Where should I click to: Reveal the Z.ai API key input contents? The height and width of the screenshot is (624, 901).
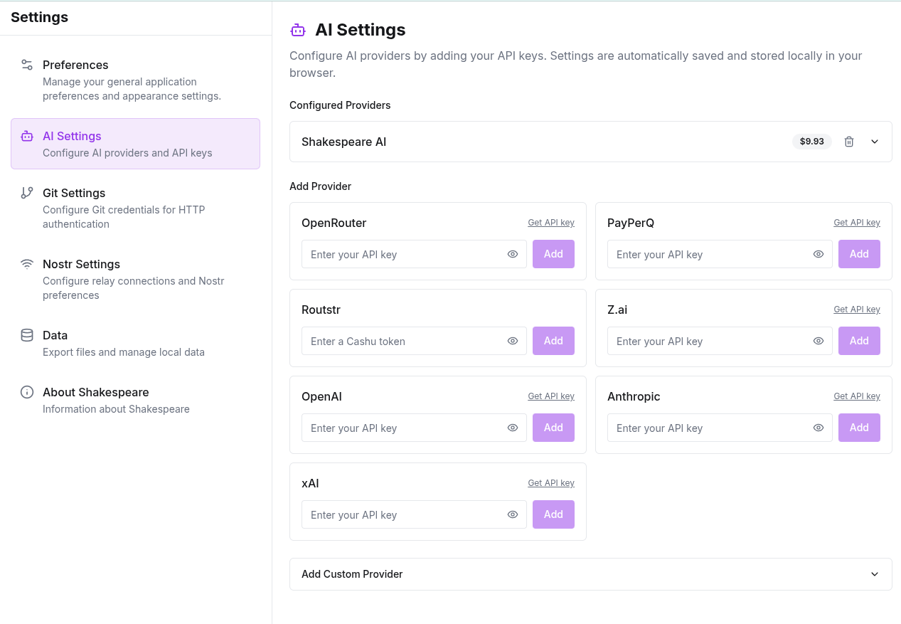click(818, 341)
